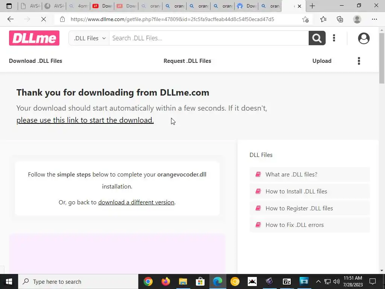Click the DLLme logo
This screenshot has width=385, height=289.
point(34,38)
